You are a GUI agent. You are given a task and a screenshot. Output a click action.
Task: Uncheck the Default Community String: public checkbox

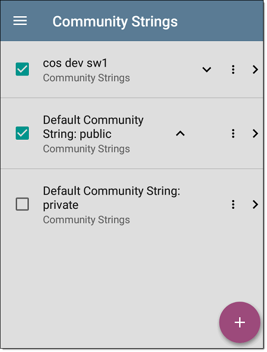[22, 133]
